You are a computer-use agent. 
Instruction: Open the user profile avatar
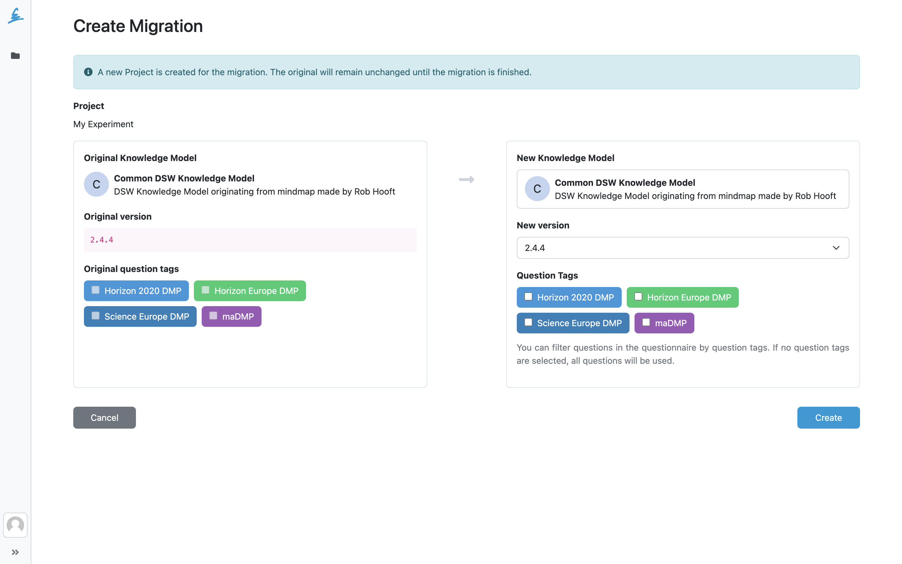coord(15,525)
